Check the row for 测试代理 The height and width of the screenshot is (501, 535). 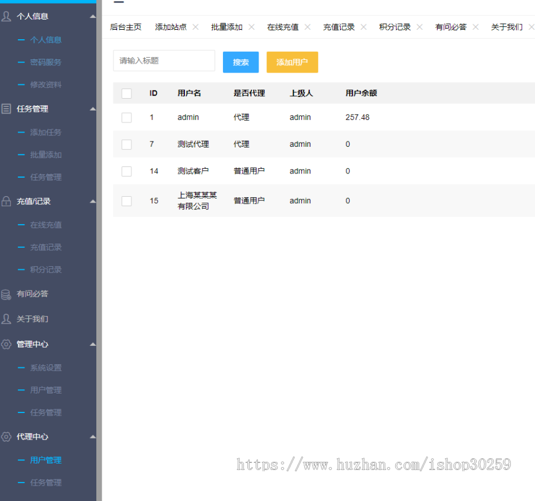pos(127,144)
